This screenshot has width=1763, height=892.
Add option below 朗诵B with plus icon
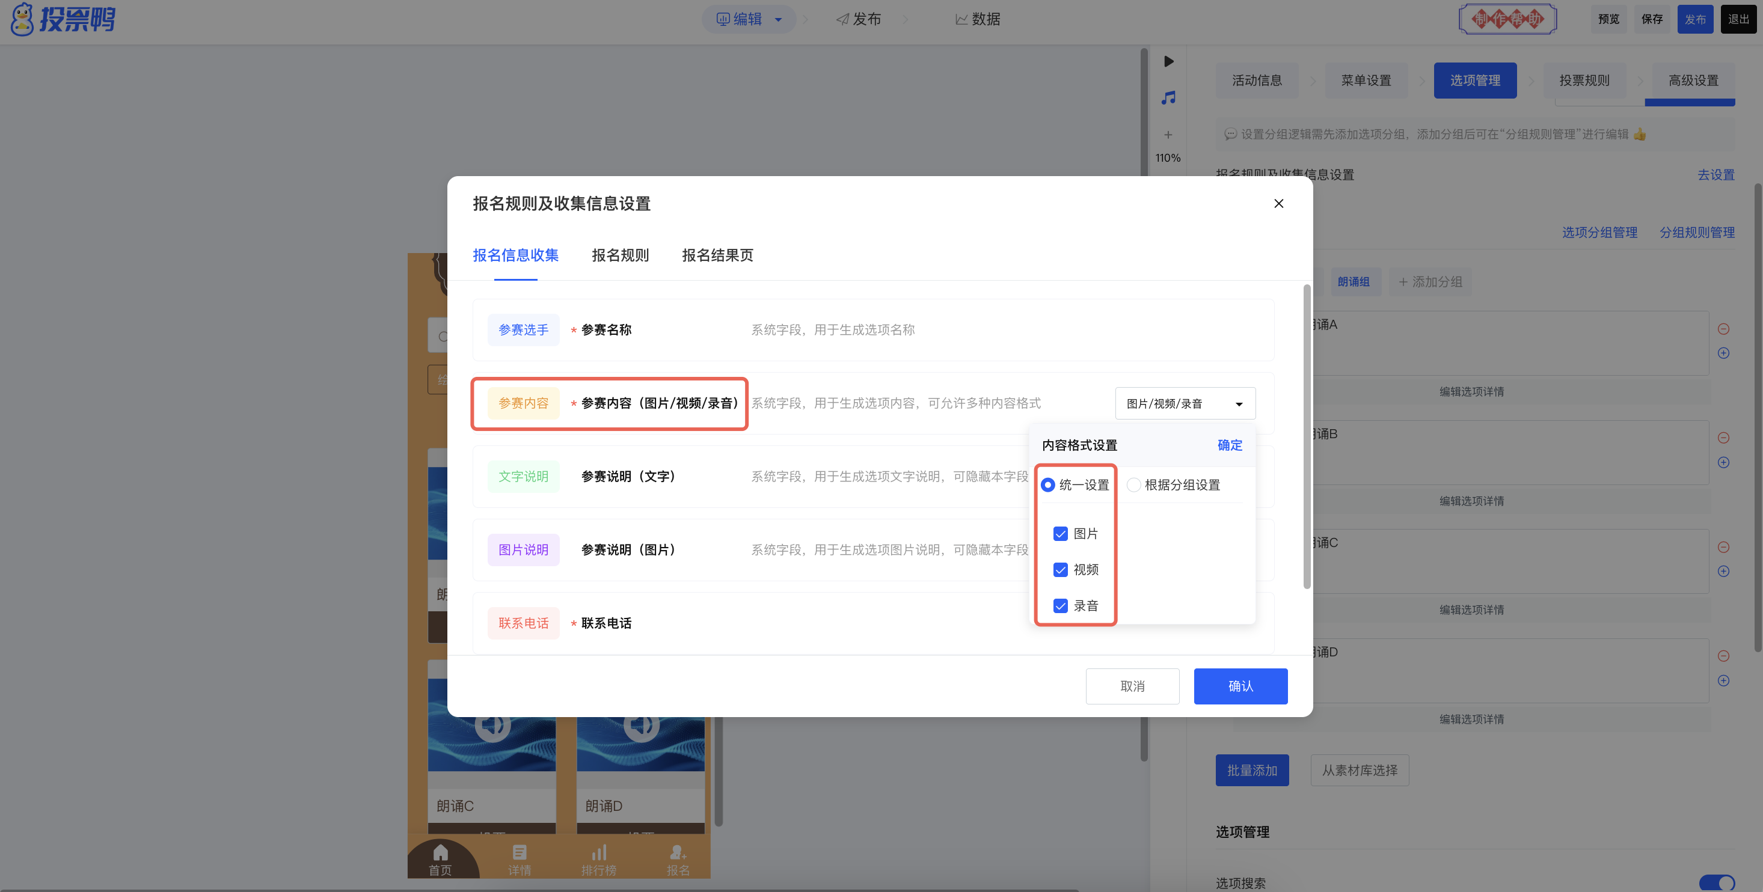[x=1723, y=462]
